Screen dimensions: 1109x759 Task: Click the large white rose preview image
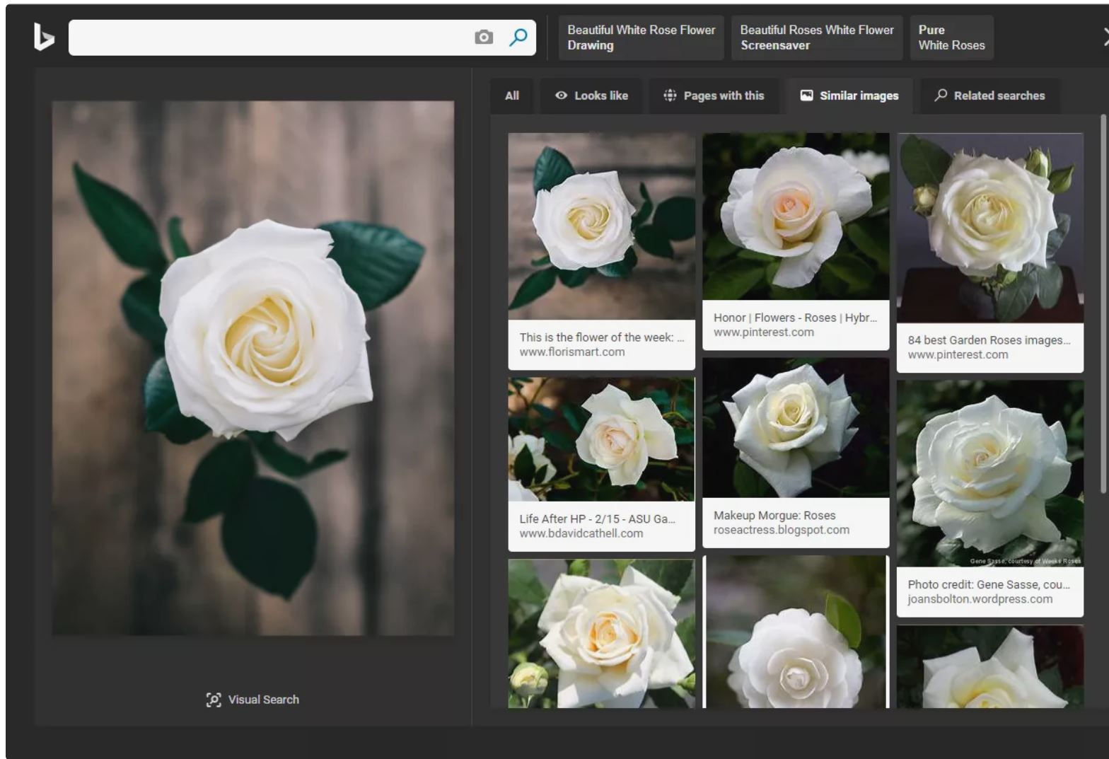tap(253, 368)
